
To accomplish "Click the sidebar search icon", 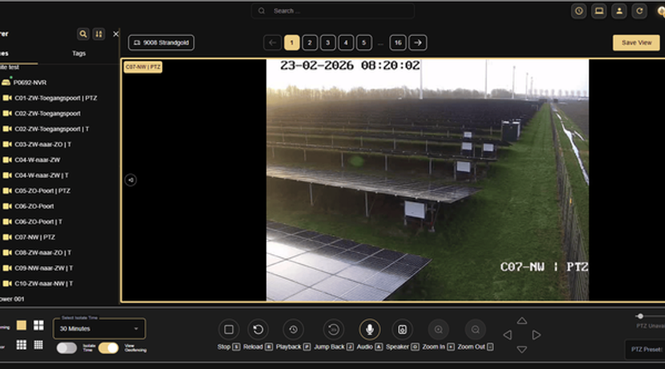I will pyautogui.click(x=83, y=34).
